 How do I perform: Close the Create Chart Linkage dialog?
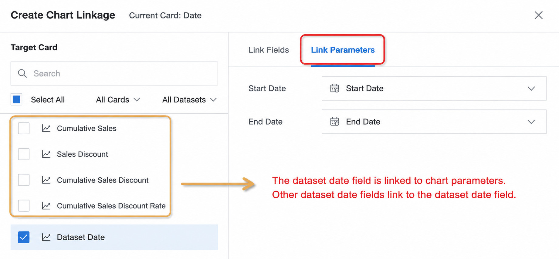(x=538, y=15)
